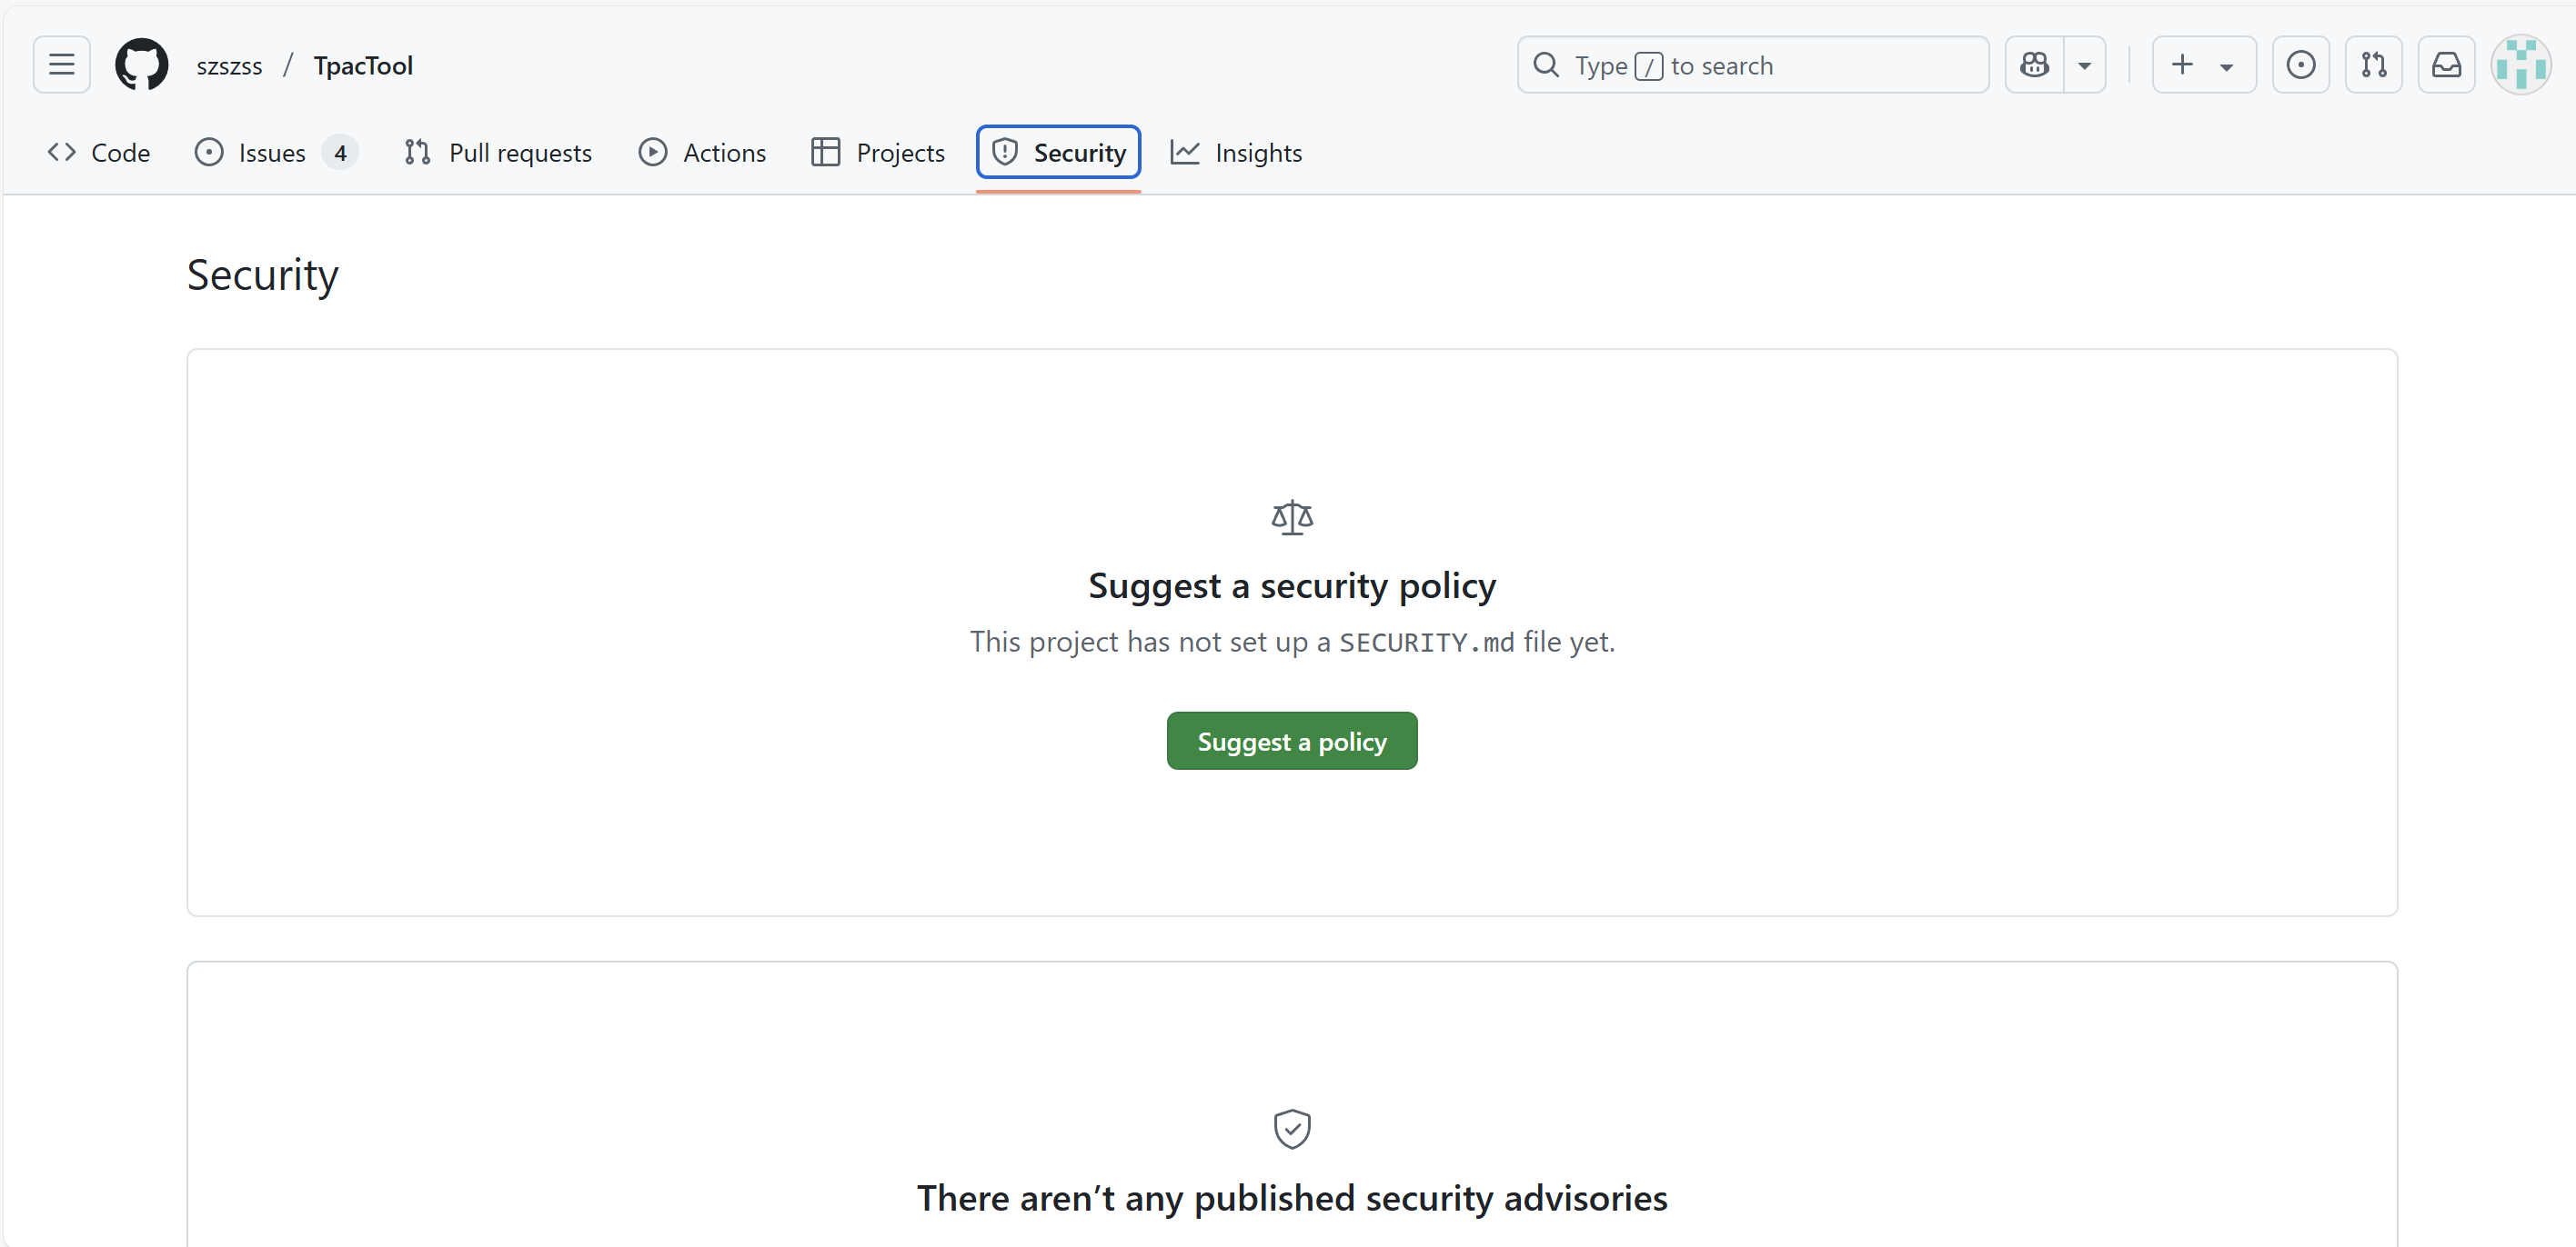This screenshot has height=1247, width=2576.
Task: Open the issues shortcut icon in header
Action: [x=2300, y=65]
